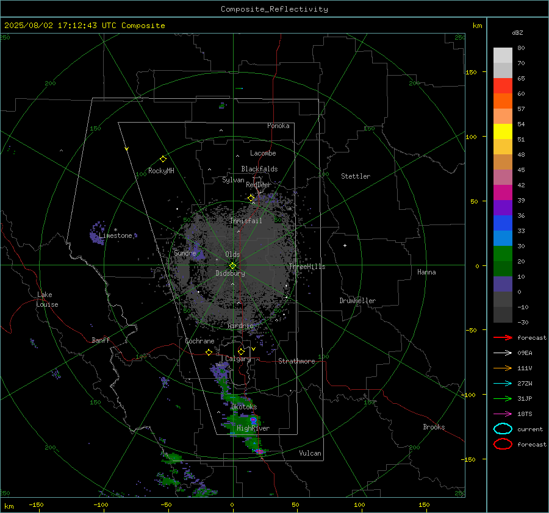Click the Lake Louise label

[47, 300]
